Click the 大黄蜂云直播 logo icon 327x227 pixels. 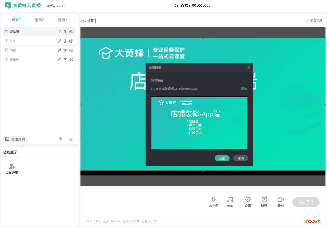[x=8, y=5]
